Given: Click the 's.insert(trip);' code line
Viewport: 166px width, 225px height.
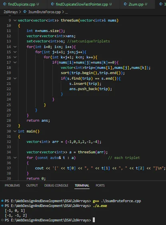Looking at the screenshot, I should pos(85,84).
